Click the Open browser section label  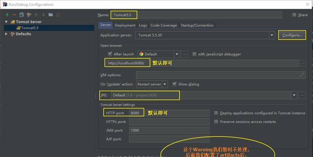click(x=111, y=46)
